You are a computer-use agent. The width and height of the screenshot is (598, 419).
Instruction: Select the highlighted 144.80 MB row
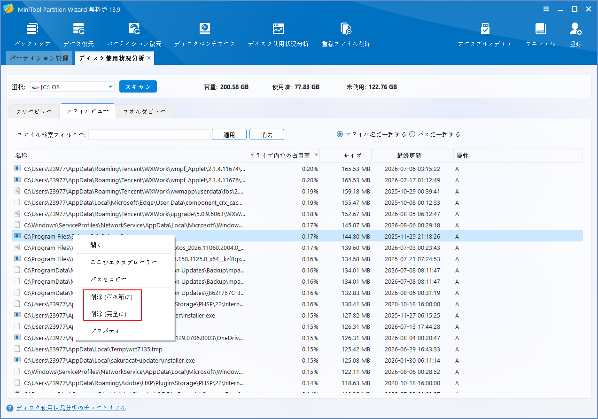point(297,236)
